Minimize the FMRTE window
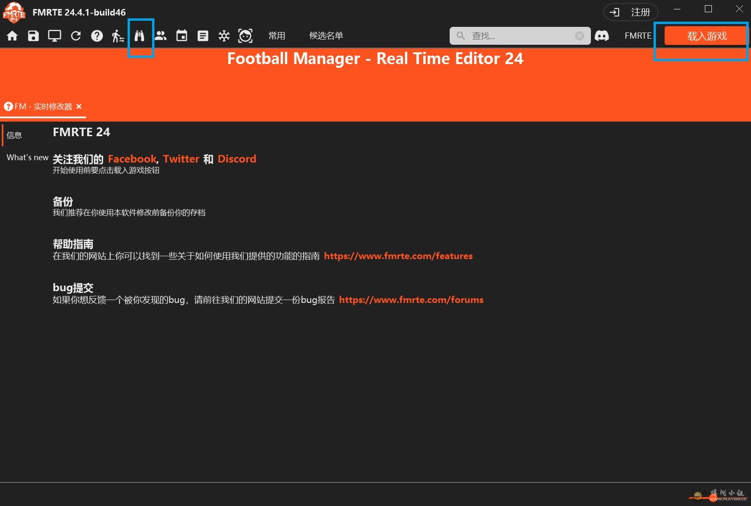The height and width of the screenshot is (506, 751). coord(677,9)
